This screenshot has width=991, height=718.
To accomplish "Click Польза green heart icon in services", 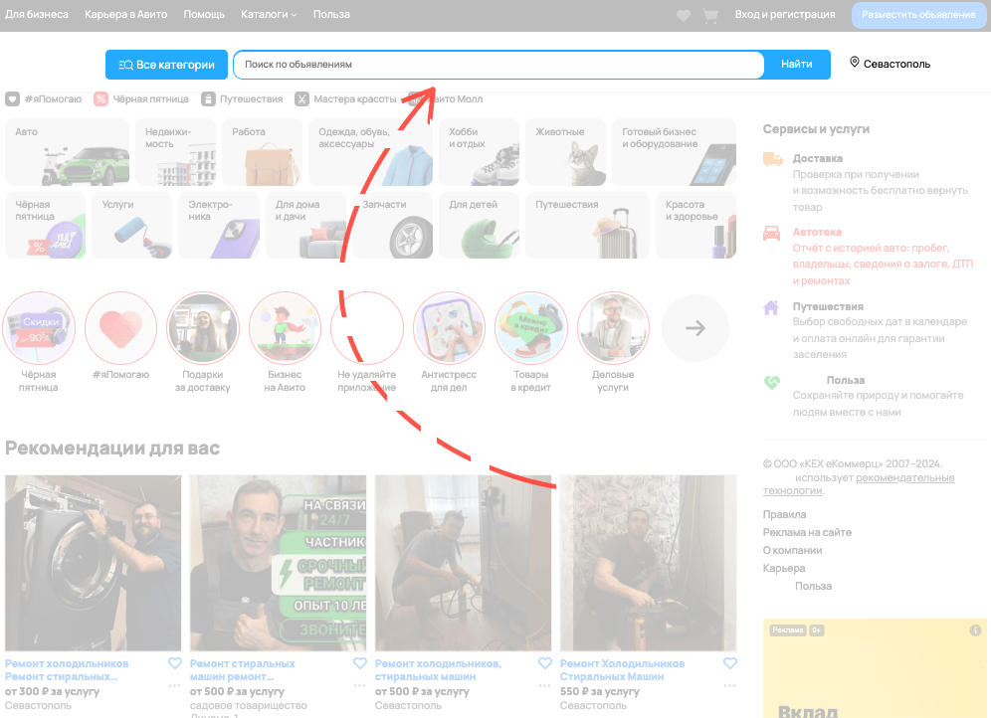I will pyautogui.click(x=772, y=382).
